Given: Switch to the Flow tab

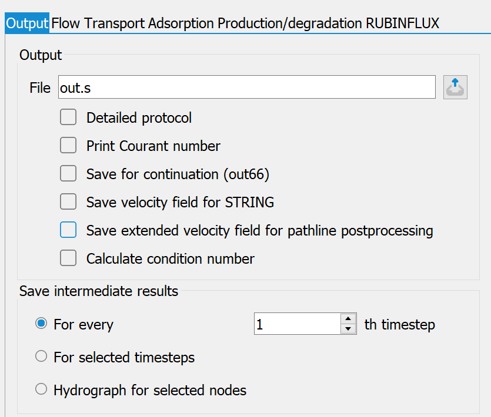Looking at the screenshot, I should (x=65, y=23).
